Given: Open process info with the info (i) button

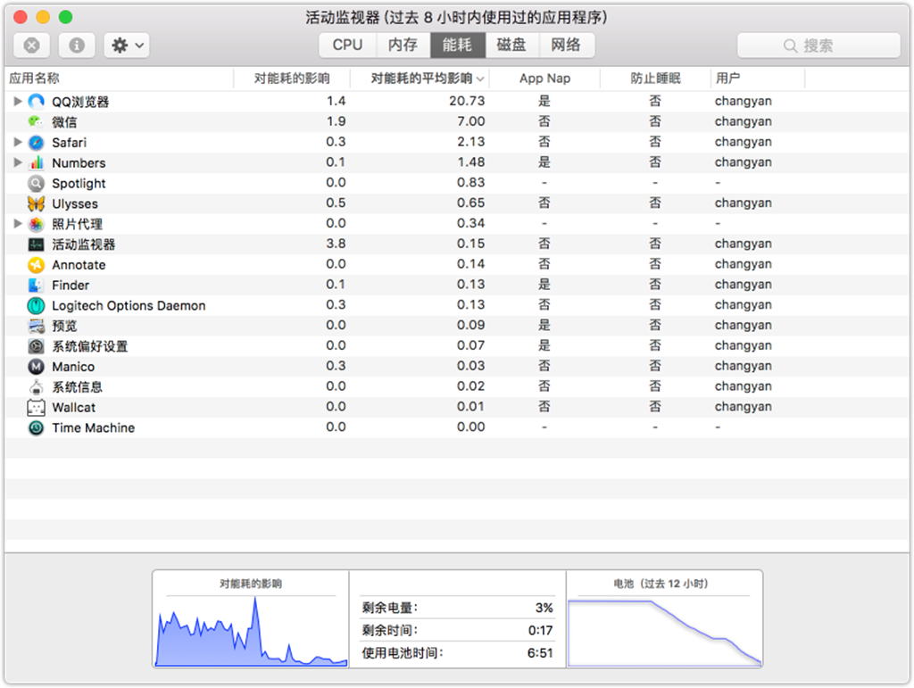Looking at the screenshot, I should pos(76,46).
